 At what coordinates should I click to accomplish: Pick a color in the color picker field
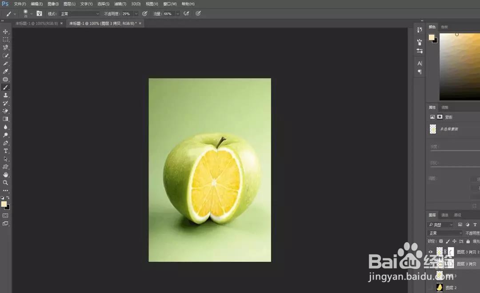point(460,66)
